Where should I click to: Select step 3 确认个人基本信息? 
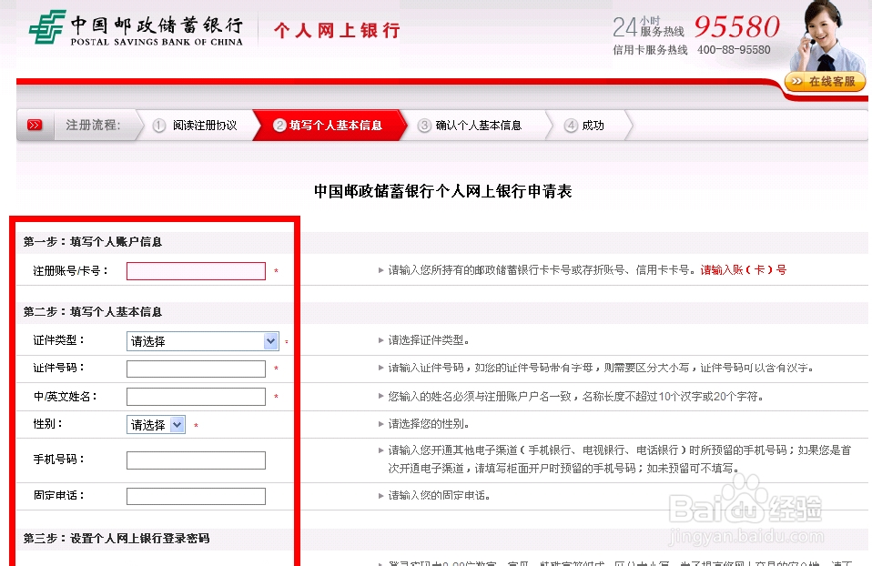(x=470, y=126)
